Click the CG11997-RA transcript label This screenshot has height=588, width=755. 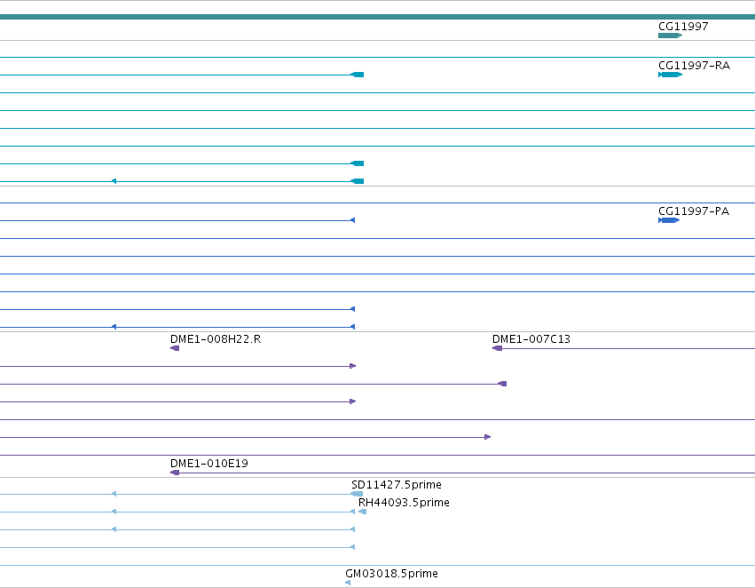694,66
